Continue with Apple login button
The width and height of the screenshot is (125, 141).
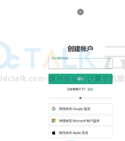click(x=80, y=133)
